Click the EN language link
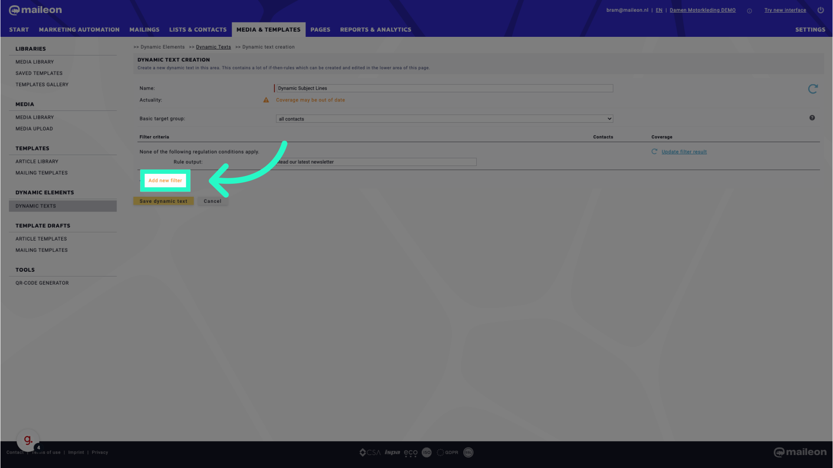 (659, 10)
